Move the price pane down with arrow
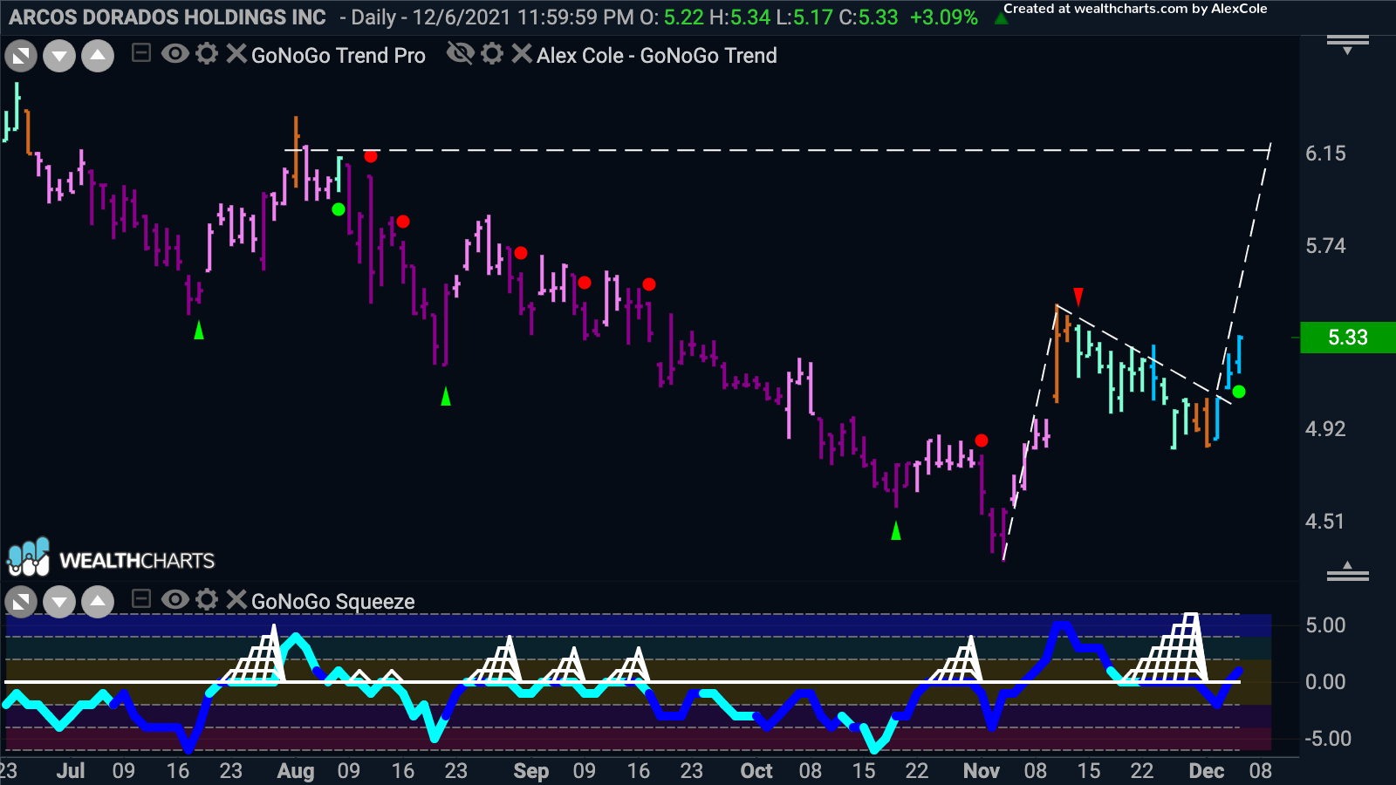This screenshot has height=785, width=1396. click(x=59, y=57)
